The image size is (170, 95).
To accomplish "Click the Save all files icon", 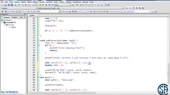I will (x=12, y=5).
